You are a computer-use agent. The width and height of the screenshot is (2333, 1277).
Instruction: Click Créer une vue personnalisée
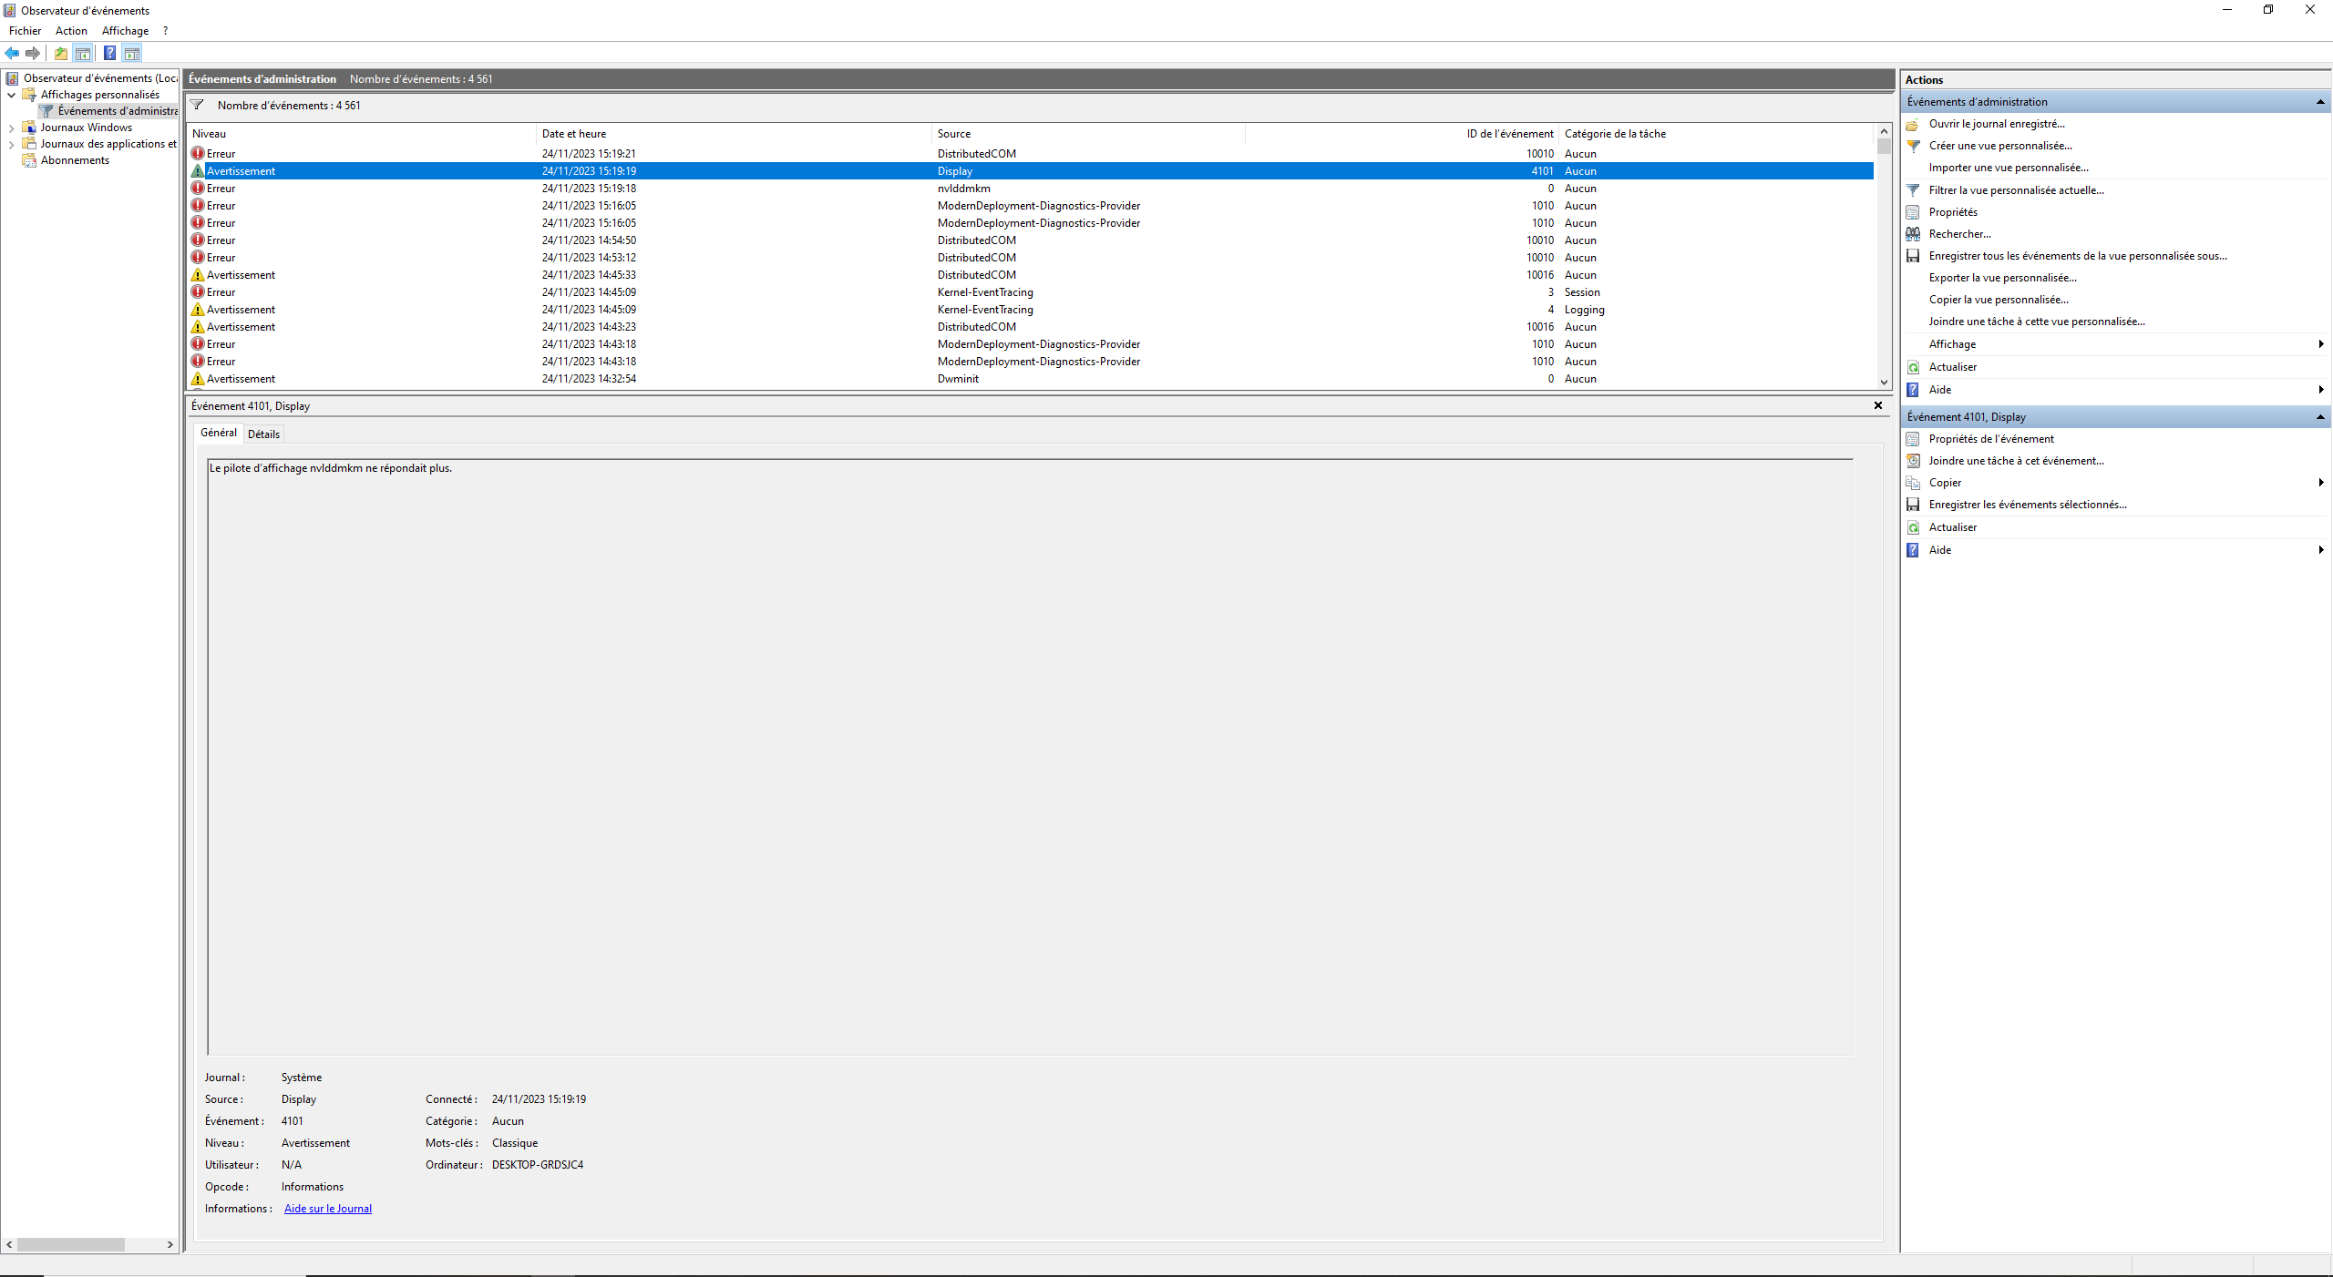coord(1999,146)
